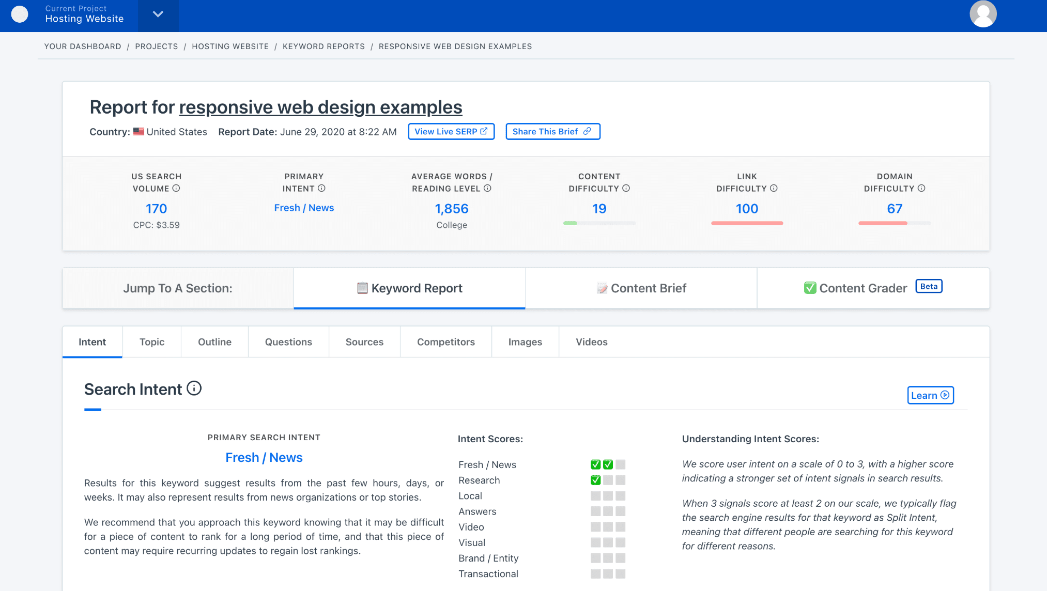Click info icon beside Primary Intent

pos(321,188)
